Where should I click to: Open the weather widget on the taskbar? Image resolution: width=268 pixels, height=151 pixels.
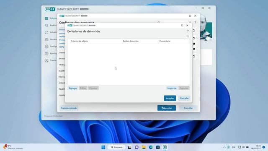click(13, 147)
